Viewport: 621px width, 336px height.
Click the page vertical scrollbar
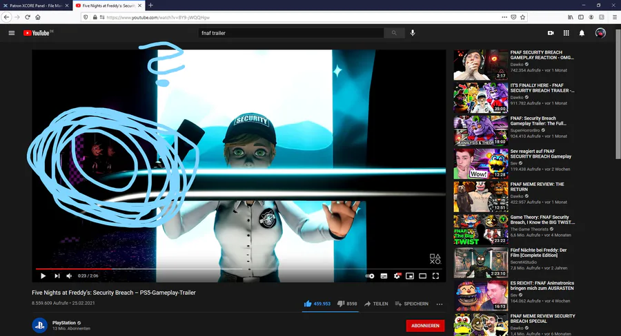point(618,95)
